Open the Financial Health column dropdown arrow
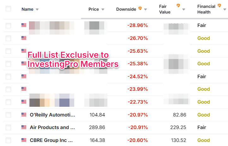This screenshot has width=228, height=146. pyautogui.click(x=225, y=9)
